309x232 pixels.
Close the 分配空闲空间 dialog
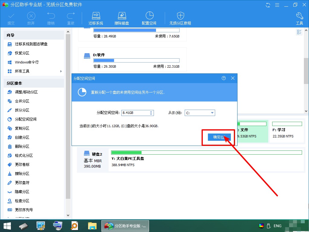pos(233,78)
